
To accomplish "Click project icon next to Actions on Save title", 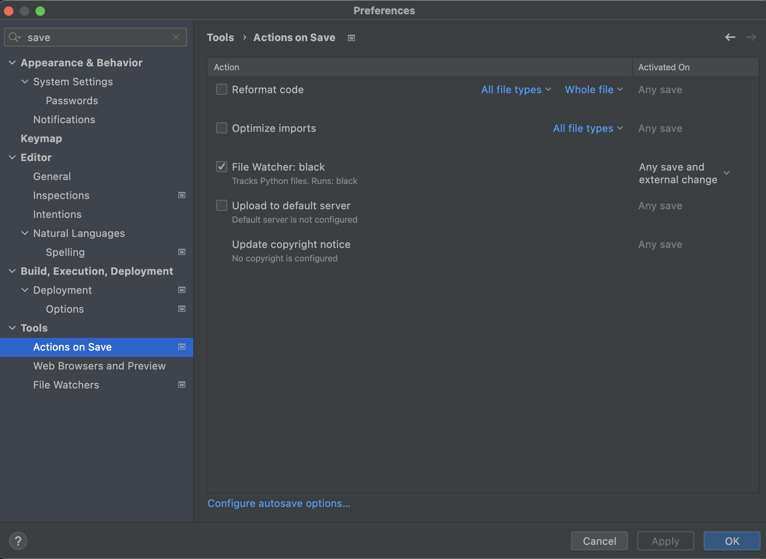I will pyautogui.click(x=351, y=38).
